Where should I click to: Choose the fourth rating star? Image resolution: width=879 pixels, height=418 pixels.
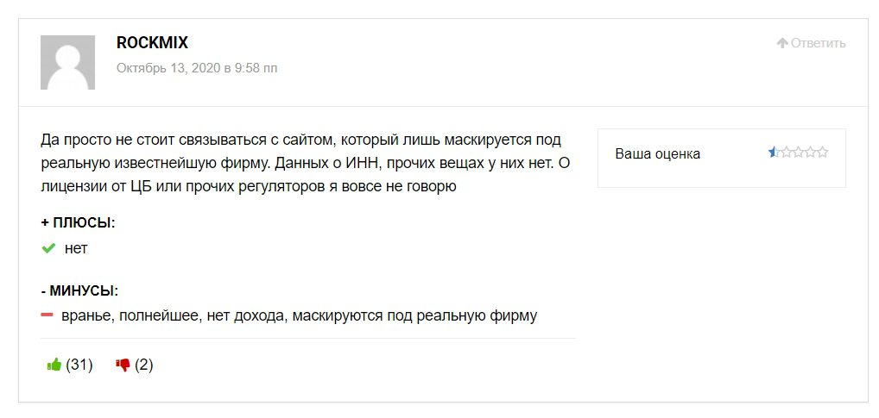click(810, 153)
